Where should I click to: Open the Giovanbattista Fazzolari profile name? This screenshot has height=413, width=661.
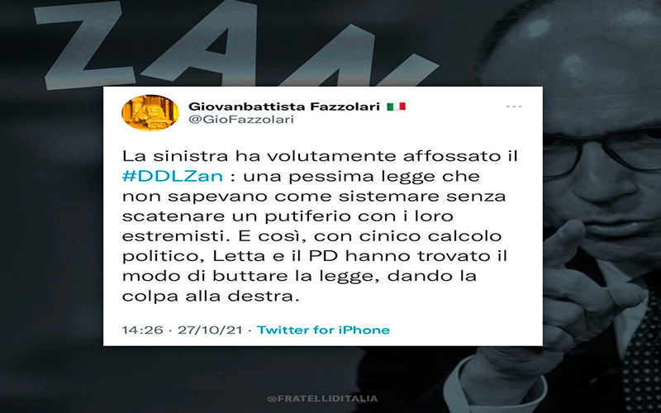[284, 107]
